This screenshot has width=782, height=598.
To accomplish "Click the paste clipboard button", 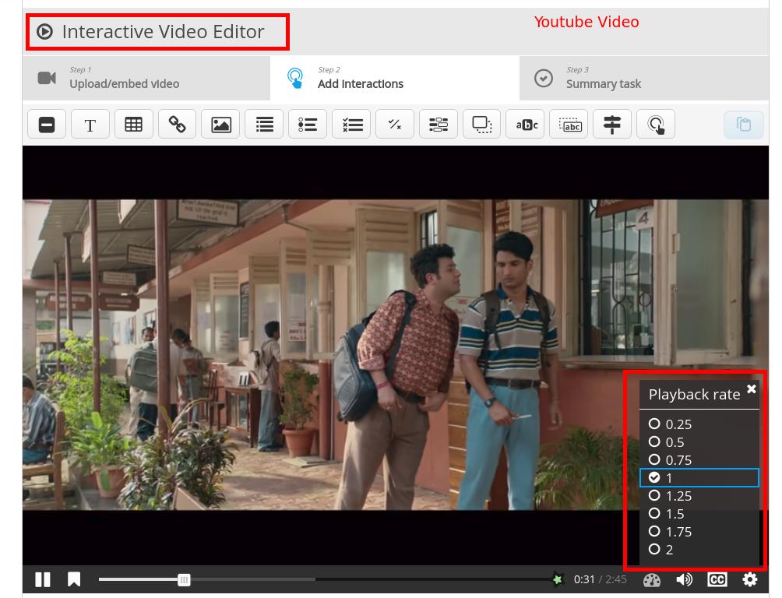I will pyautogui.click(x=744, y=124).
